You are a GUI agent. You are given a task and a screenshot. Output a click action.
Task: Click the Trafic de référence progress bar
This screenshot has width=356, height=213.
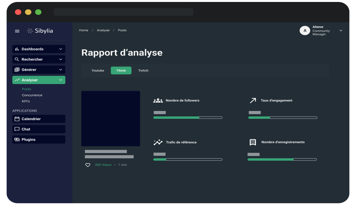tap(188, 159)
